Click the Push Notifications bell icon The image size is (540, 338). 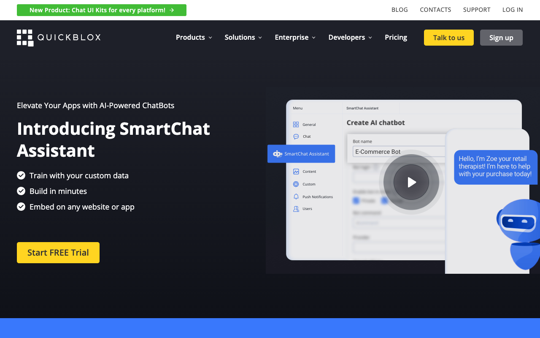296,197
